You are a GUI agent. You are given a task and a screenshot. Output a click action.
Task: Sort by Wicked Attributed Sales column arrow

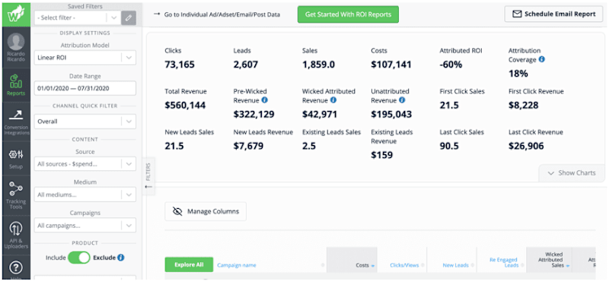(x=568, y=266)
